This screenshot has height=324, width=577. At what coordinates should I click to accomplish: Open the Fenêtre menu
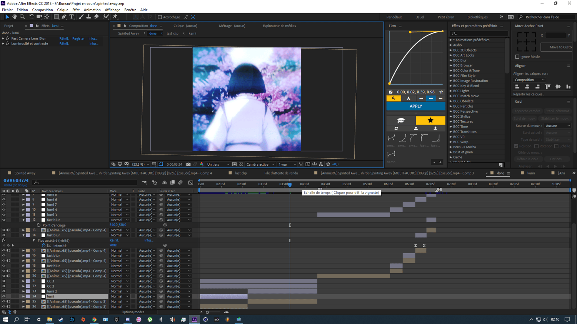(130, 10)
